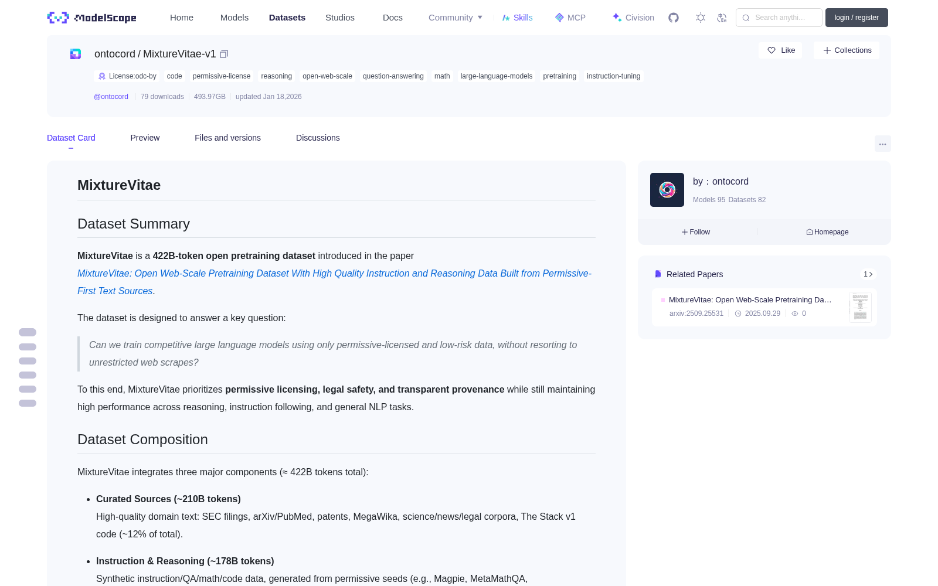Image resolution: width=938 pixels, height=586 pixels.
Task: Open the three-dots more options button
Action: [883, 144]
